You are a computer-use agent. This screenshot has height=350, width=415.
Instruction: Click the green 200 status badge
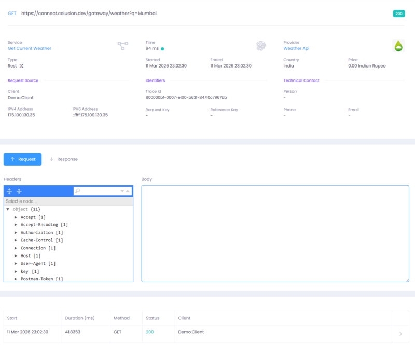tap(398, 14)
